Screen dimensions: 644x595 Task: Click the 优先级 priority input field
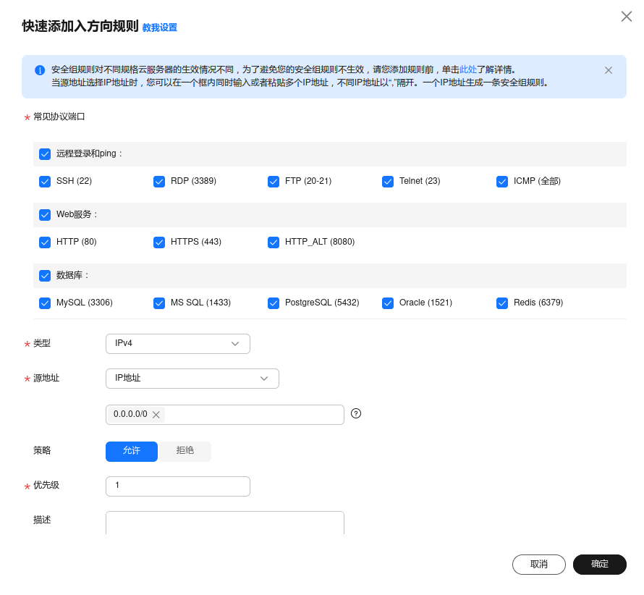(177, 486)
